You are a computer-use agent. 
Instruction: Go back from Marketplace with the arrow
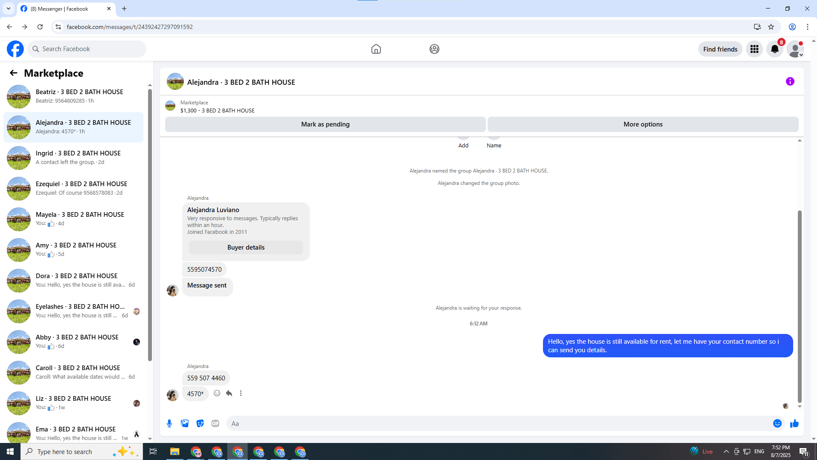14,73
